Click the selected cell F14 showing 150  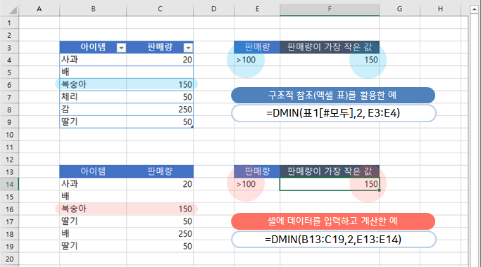[x=330, y=184]
